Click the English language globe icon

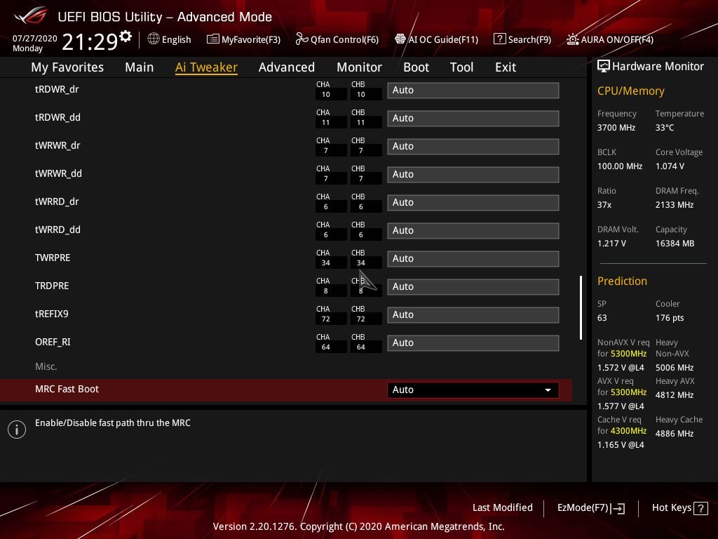154,39
